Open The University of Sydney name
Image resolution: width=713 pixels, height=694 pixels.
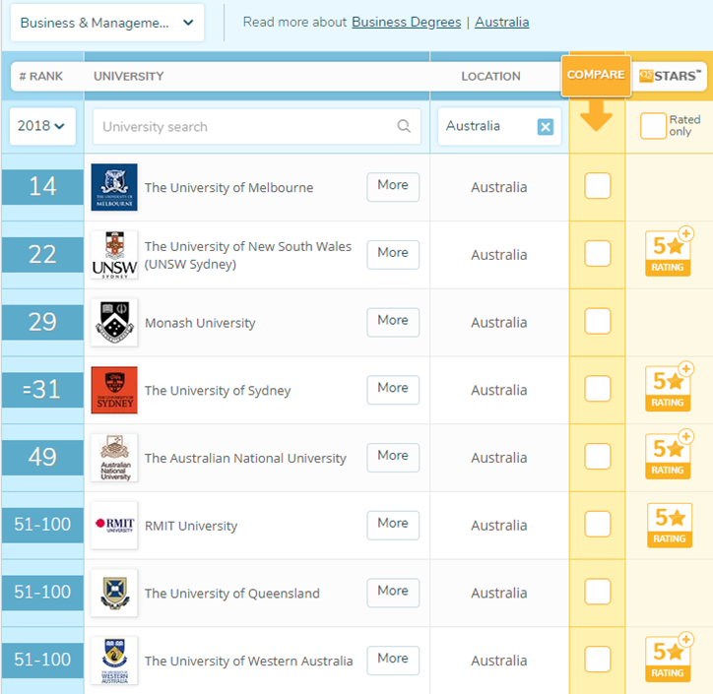click(218, 391)
